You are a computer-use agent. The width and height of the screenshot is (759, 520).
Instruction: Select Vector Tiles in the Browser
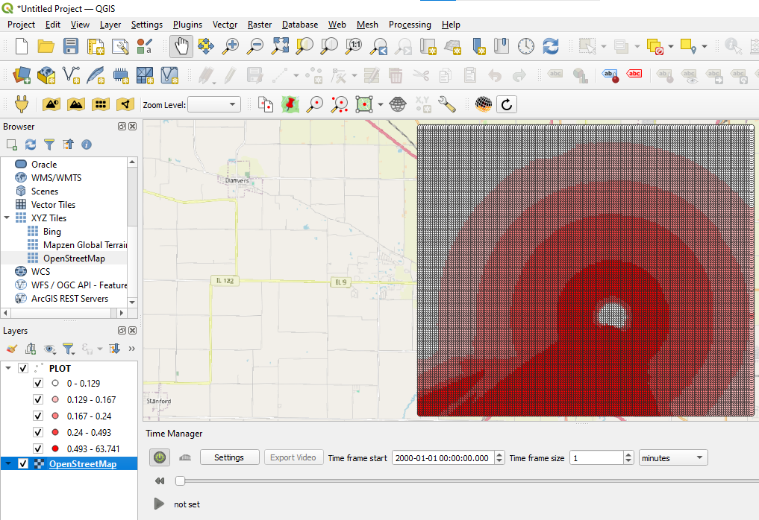(53, 205)
